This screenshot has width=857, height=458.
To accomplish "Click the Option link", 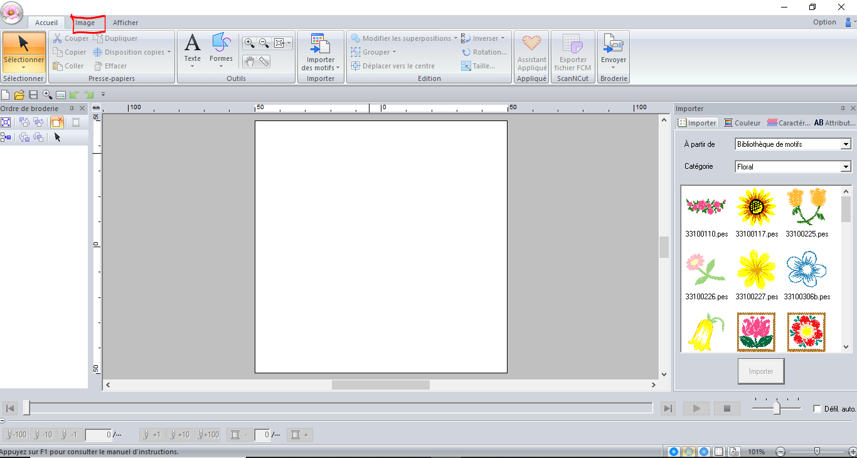I will click(x=824, y=22).
